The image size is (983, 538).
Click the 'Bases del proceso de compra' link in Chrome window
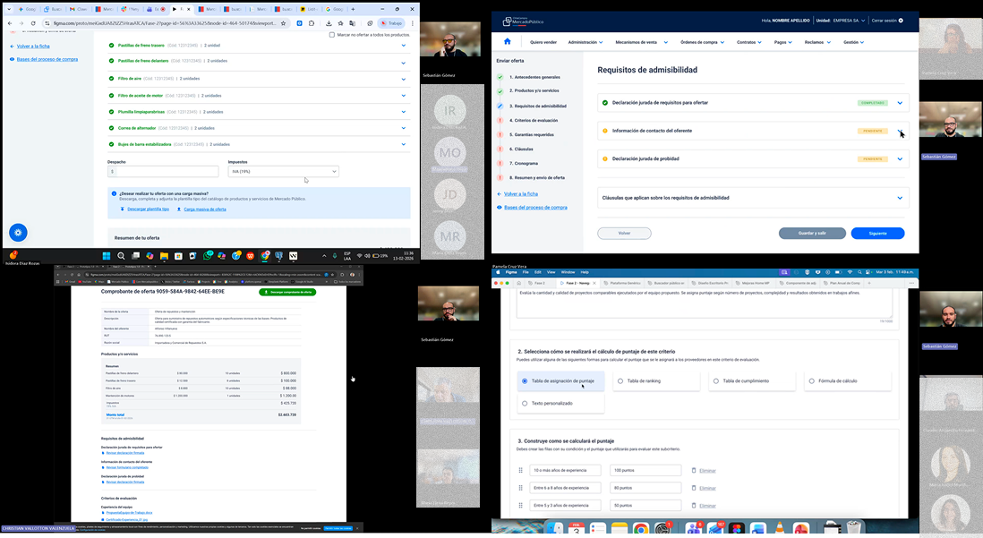tap(47, 60)
